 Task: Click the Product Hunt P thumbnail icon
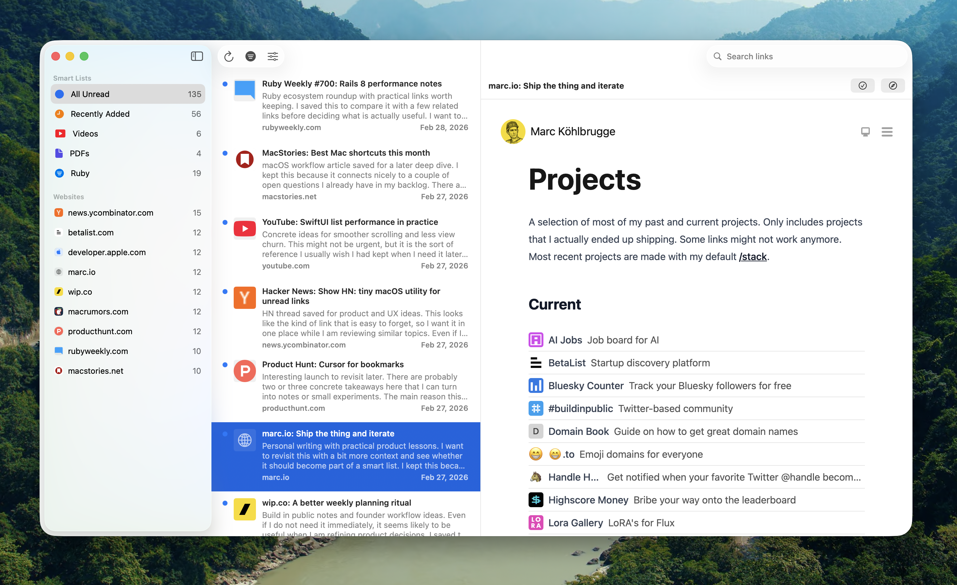[245, 371]
